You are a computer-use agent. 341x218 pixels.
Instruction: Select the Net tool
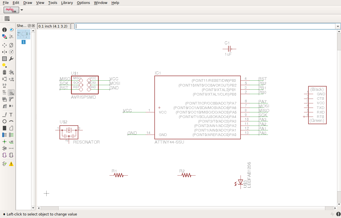coord(11,135)
